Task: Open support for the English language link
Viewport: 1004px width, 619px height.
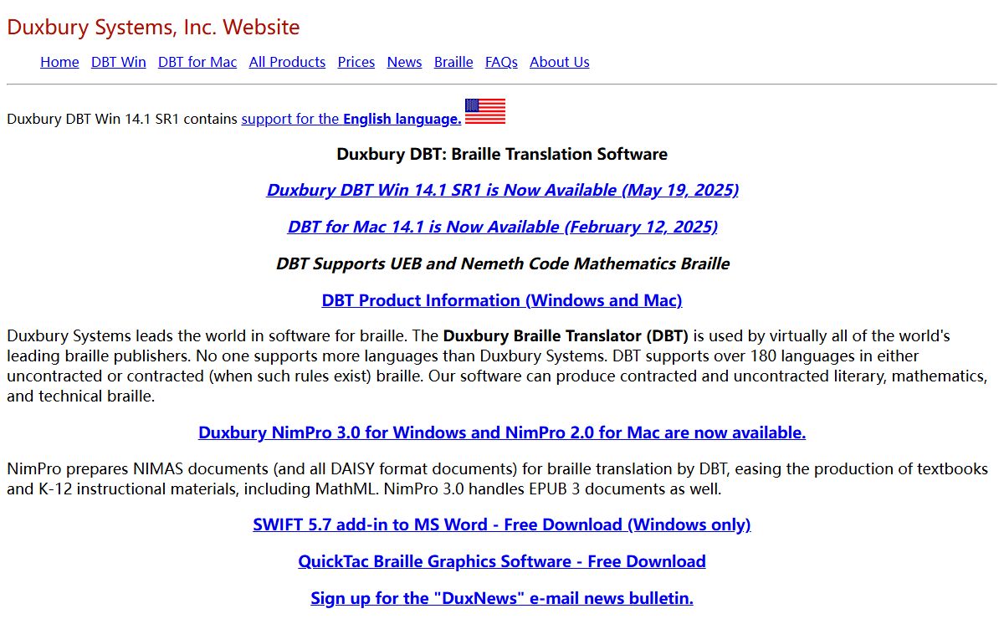Action: pyautogui.click(x=351, y=119)
